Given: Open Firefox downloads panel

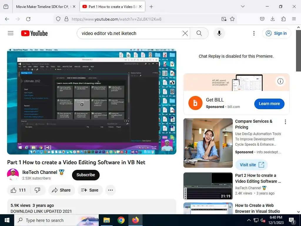Looking at the screenshot, I should [272, 19].
